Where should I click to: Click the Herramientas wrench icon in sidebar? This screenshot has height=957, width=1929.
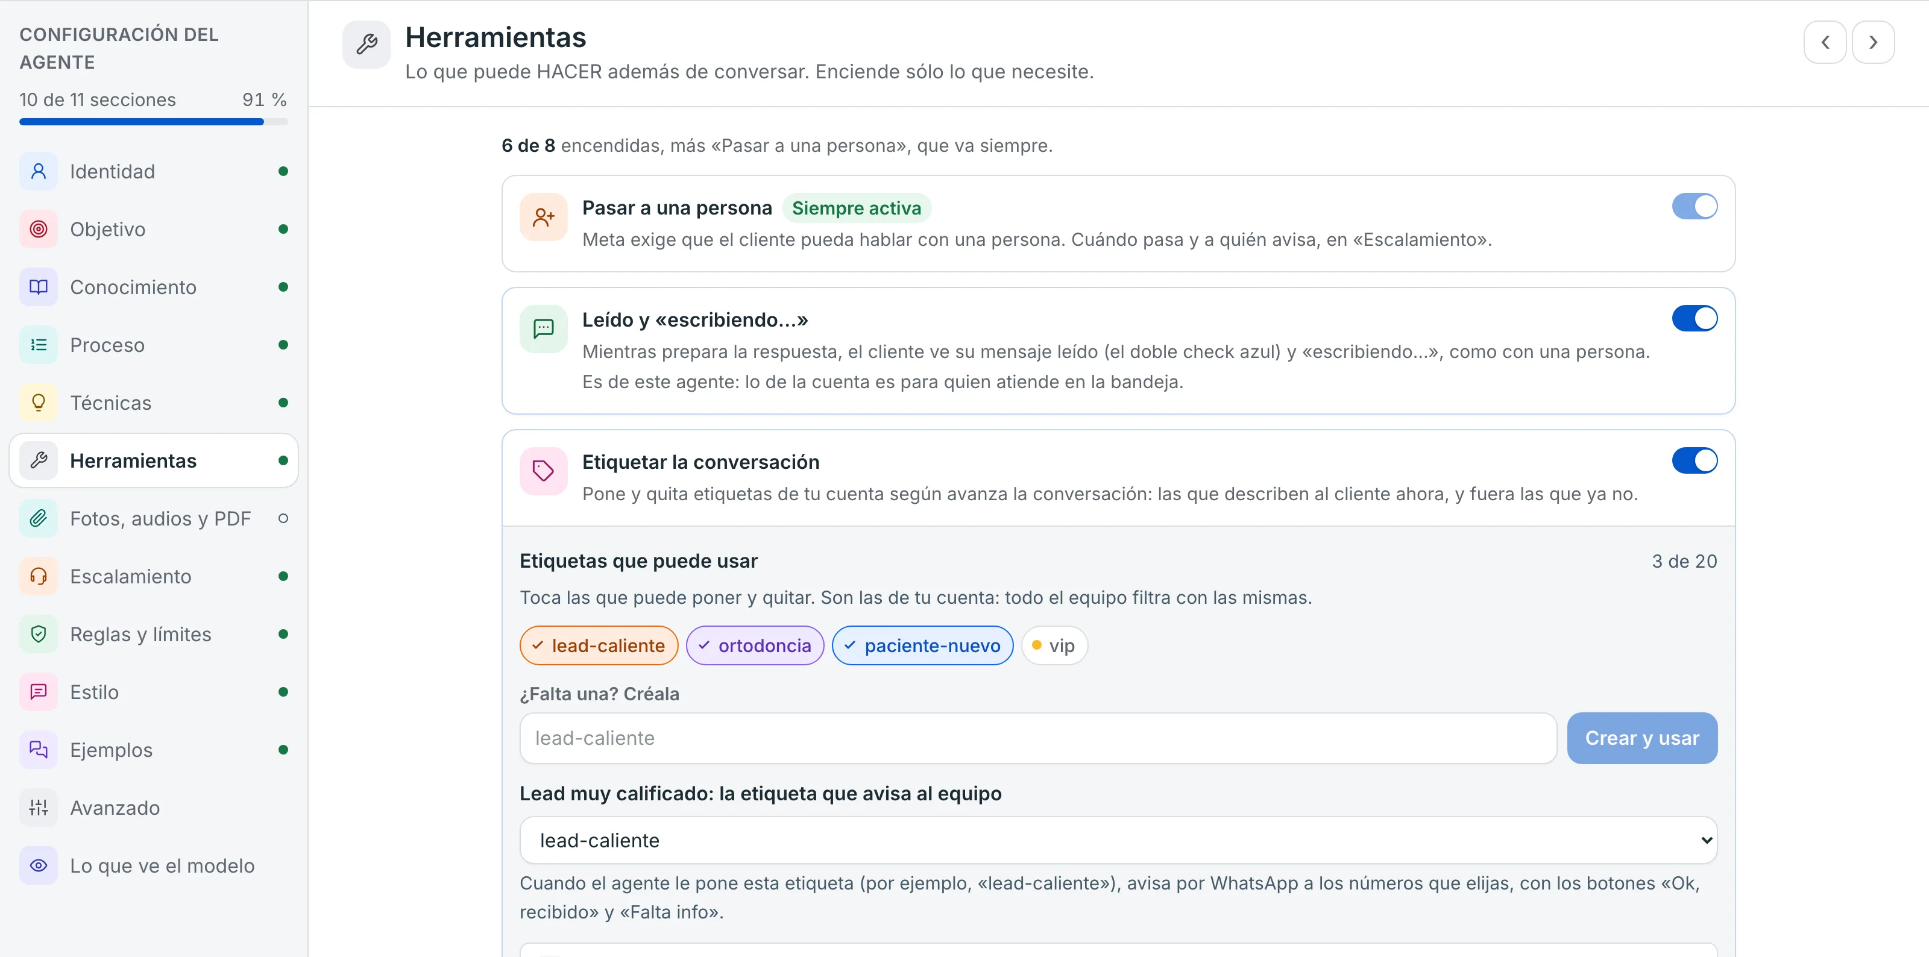click(38, 460)
